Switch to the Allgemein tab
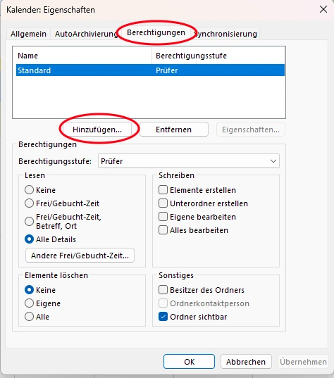Image resolution: width=334 pixels, height=378 pixels. pos(28,34)
